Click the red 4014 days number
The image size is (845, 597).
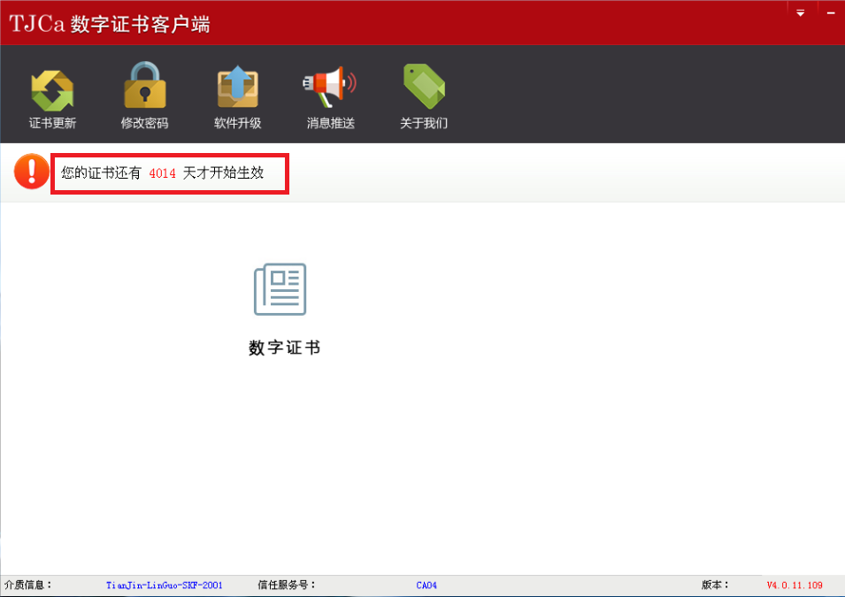tap(162, 174)
